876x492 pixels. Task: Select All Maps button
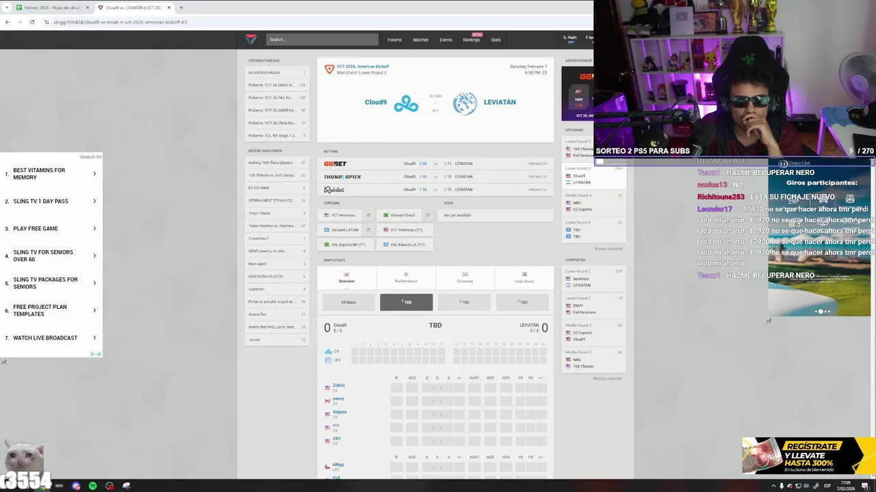point(348,302)
